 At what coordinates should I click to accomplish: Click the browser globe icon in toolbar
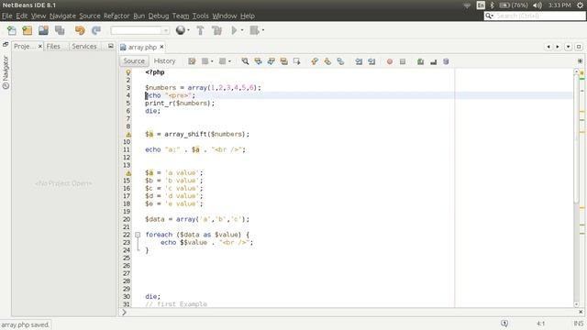pos(181,30)
